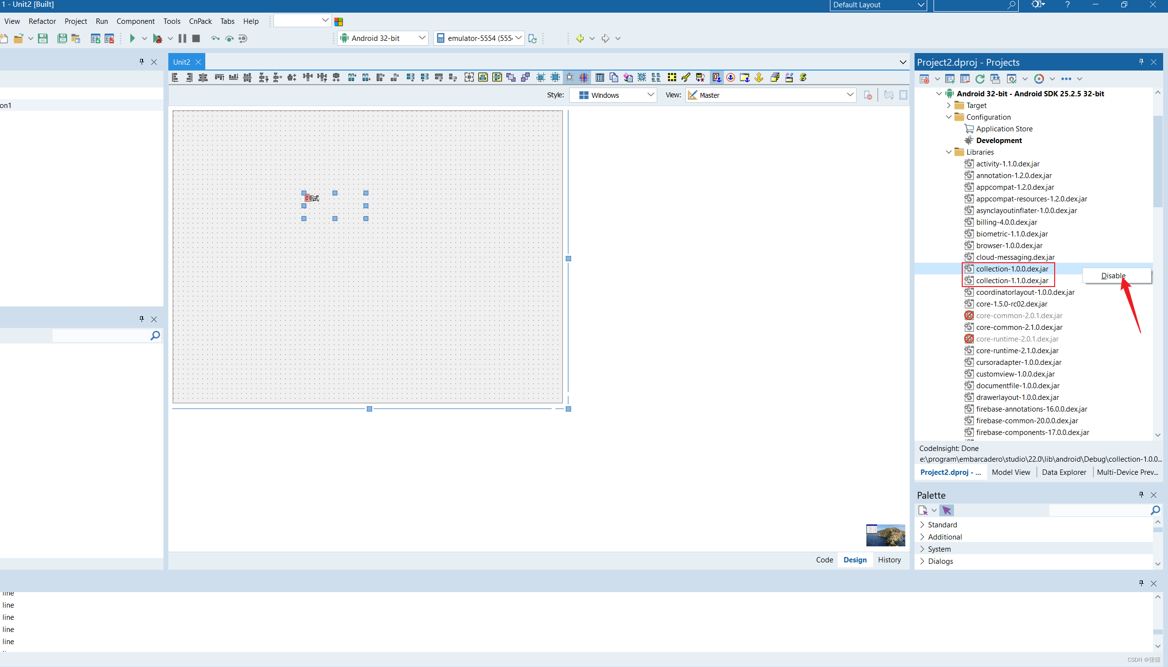Open the Refactor menu
This screenshot has width=1168, height=667.
[42, 21]
